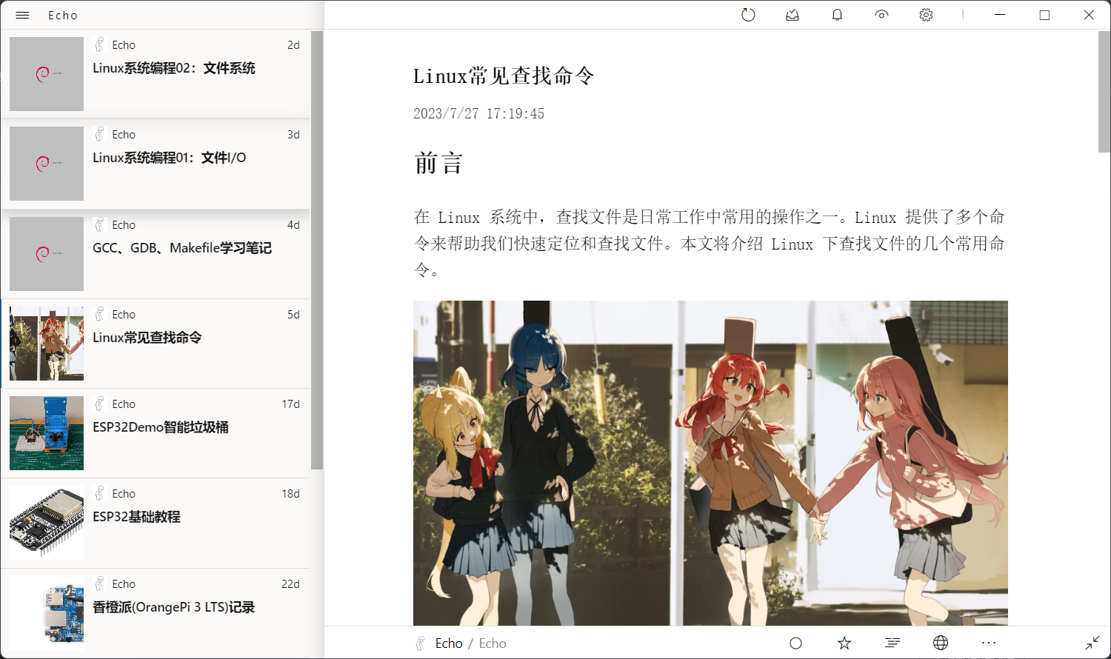
Task: Toggle star on the current article
Action: click(x=844, y=643)
